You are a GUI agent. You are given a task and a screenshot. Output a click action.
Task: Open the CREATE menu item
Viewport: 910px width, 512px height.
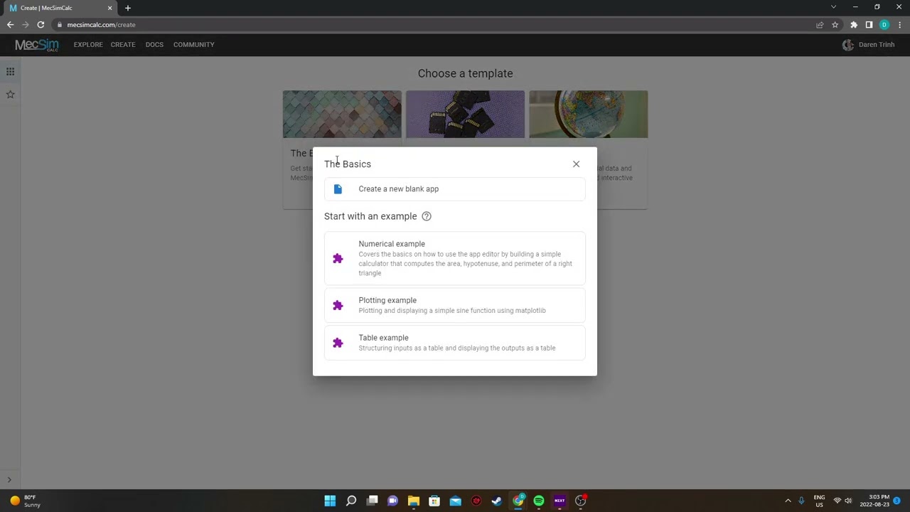coord(123,45)
